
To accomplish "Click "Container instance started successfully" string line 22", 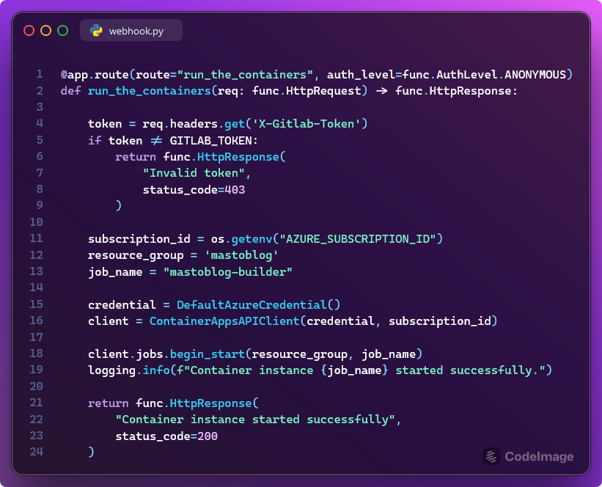I will pos(255,420).
